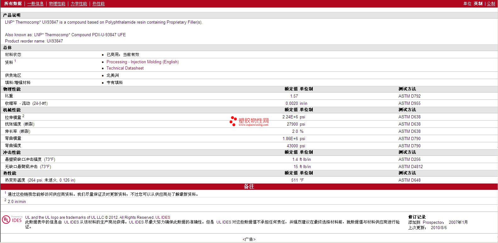Screen dimensions: 498x243
Task: Switch to the 物理性能 tab
Action: 57,4
